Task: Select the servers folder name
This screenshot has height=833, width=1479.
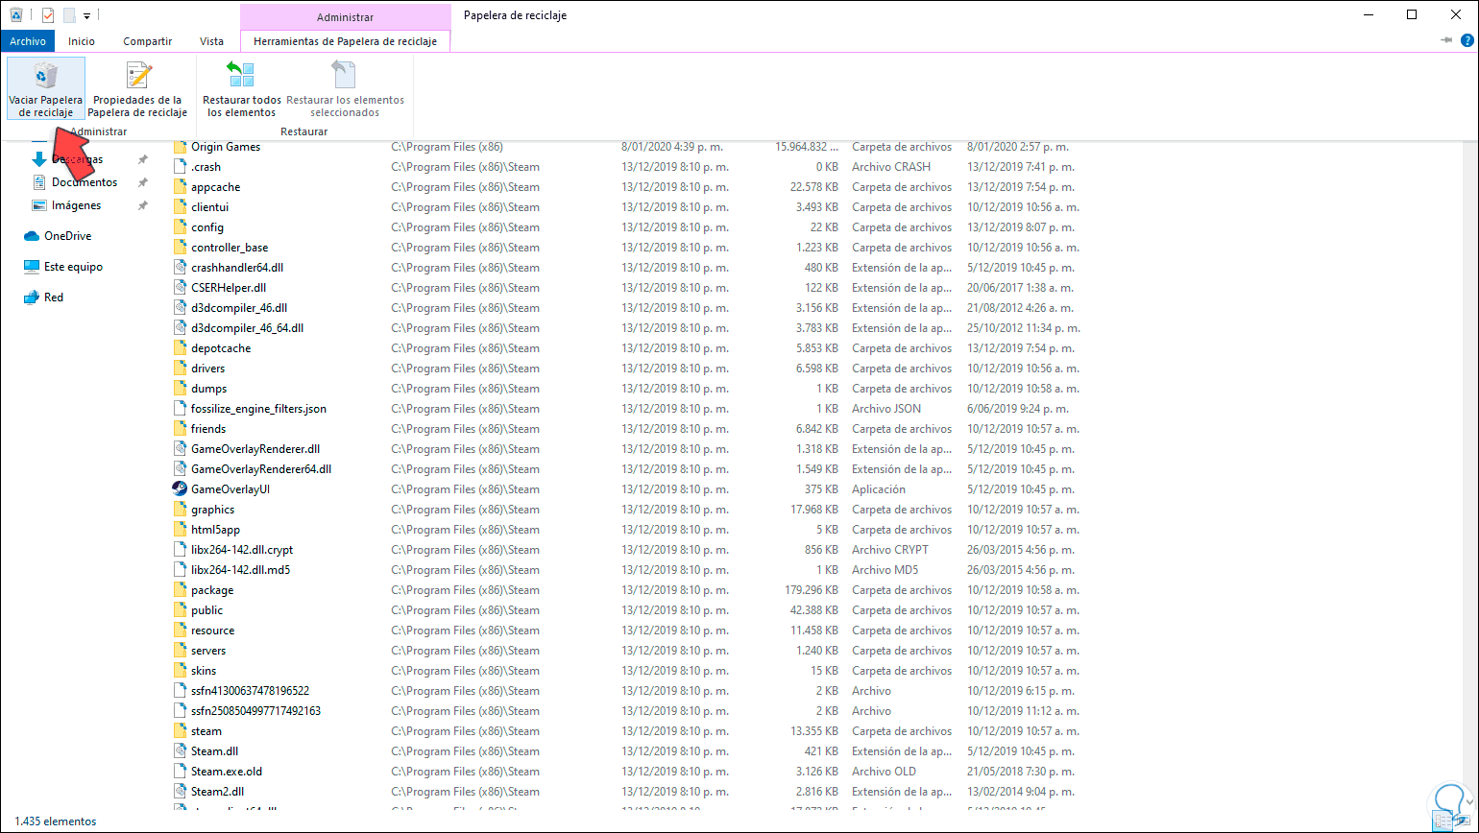Action: (x=208, y=651)
